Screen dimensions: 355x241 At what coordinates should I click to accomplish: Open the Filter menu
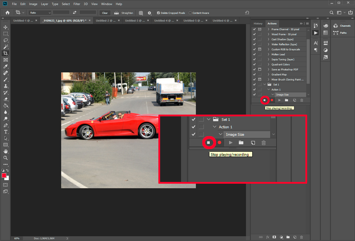click(77, 4)
